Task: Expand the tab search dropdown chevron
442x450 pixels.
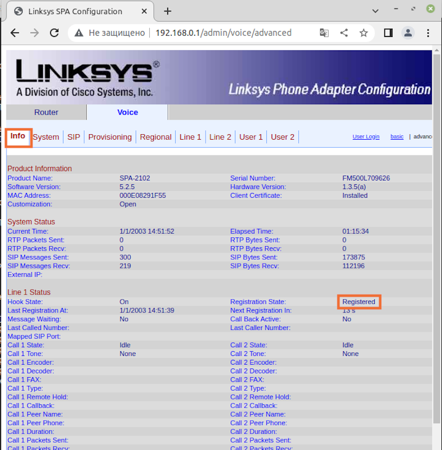Action: (x=375, y=11)
